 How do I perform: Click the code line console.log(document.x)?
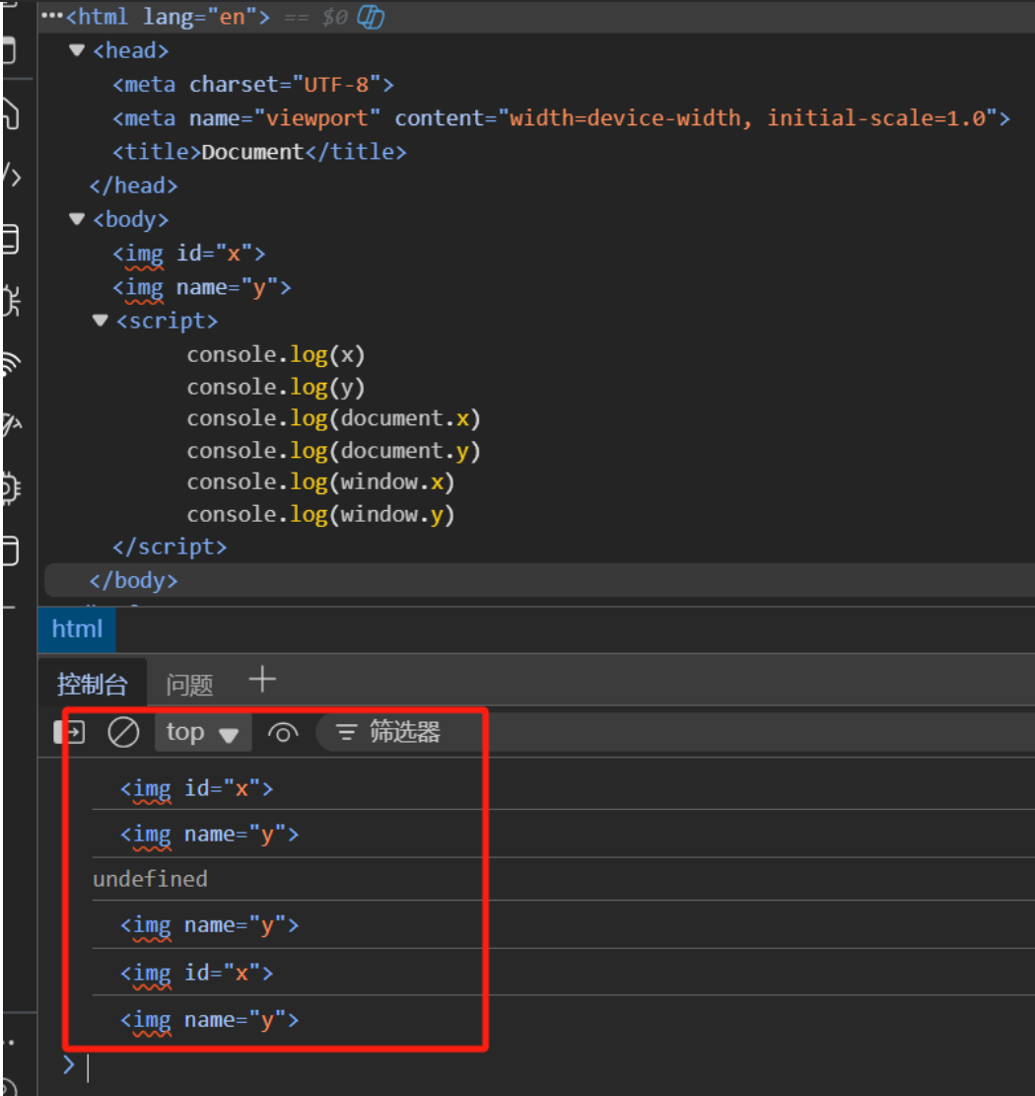[x=334, y=418]
